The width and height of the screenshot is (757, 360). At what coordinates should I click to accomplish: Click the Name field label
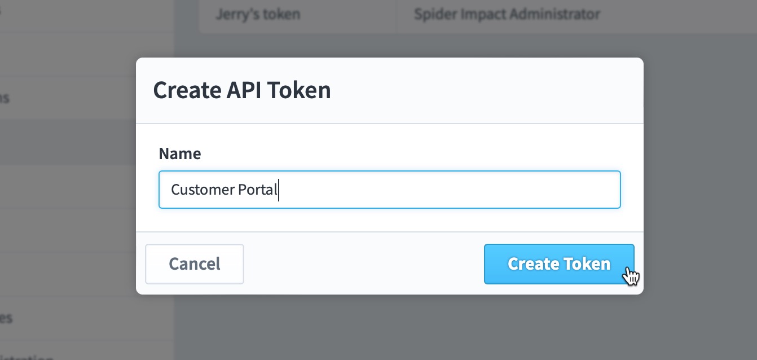pos(180,153)
